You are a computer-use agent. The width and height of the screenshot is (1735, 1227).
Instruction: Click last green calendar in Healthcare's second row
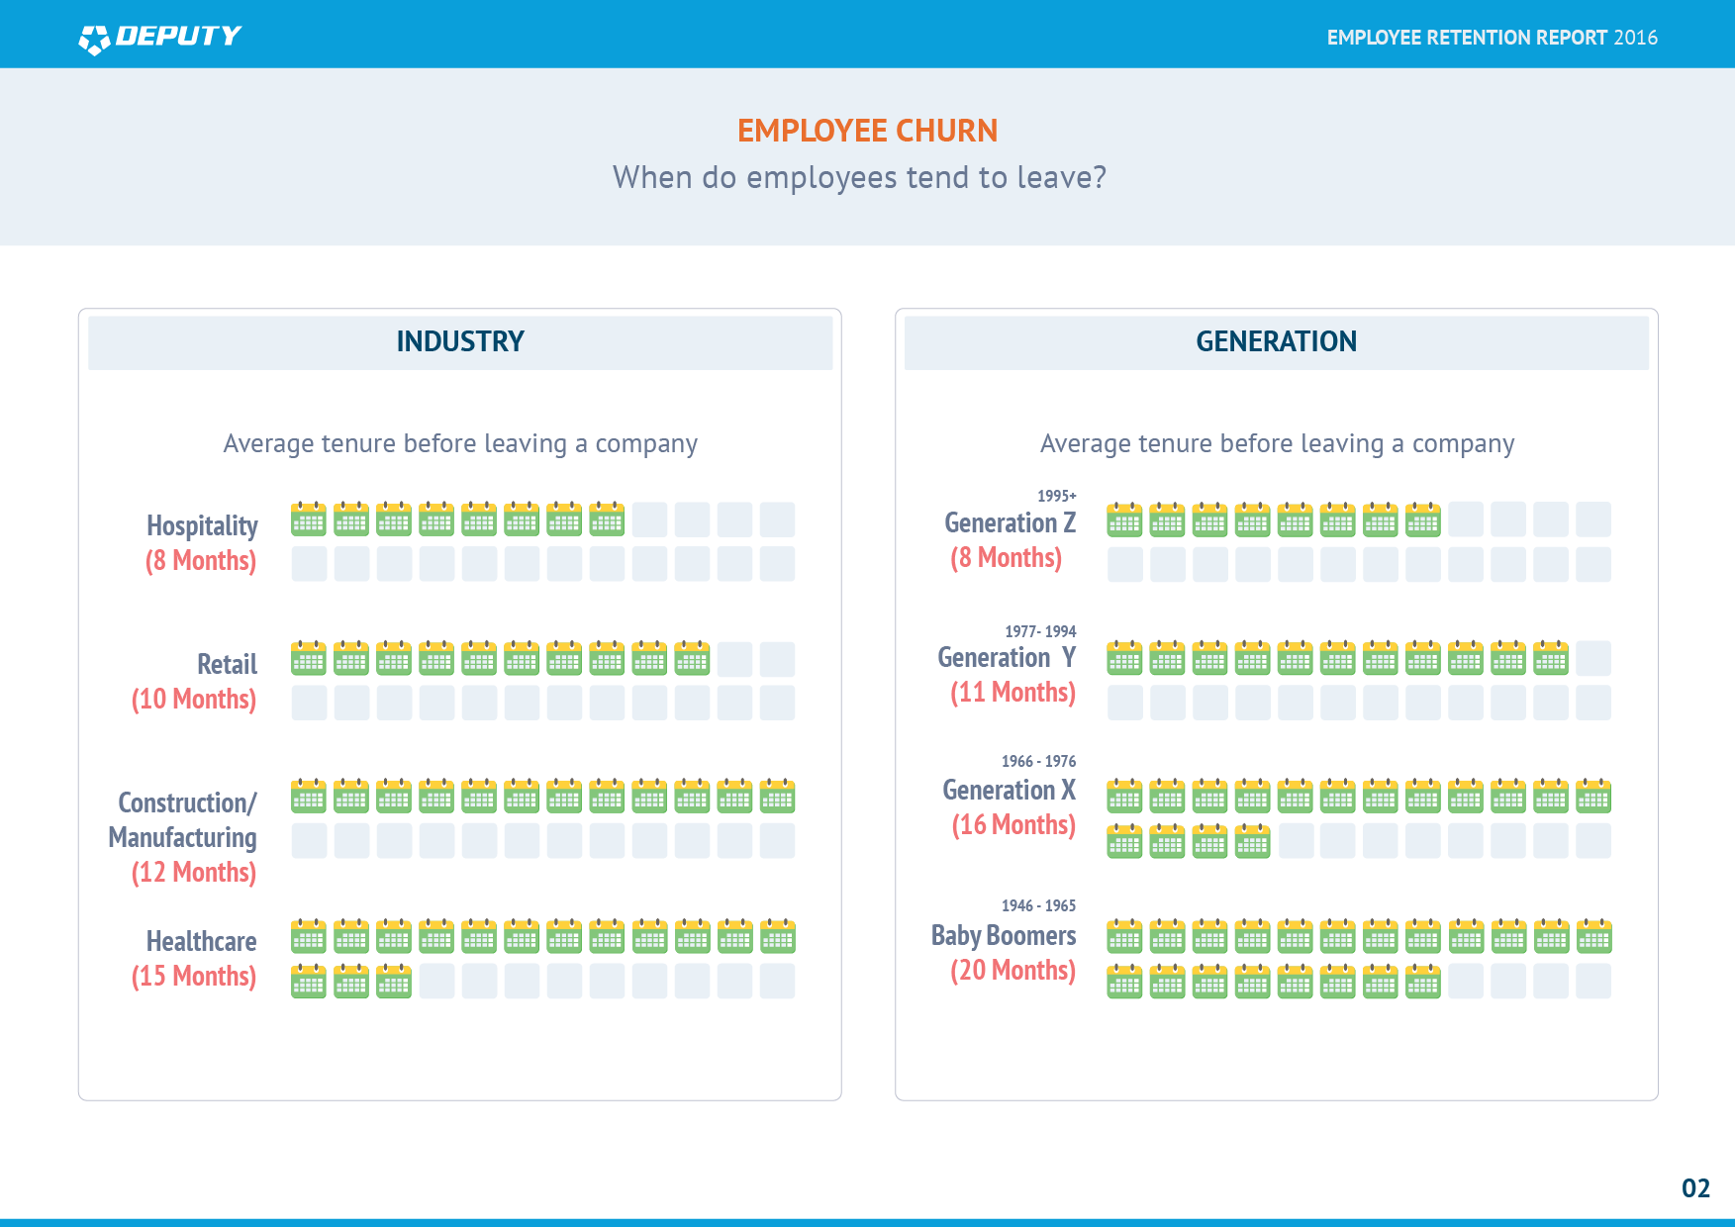(393, 982)
